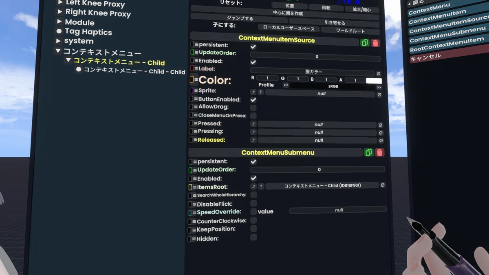Clear the Pressing reference with null icon
489x275 pixels.
pyautogui.click(x=381, y=133)
